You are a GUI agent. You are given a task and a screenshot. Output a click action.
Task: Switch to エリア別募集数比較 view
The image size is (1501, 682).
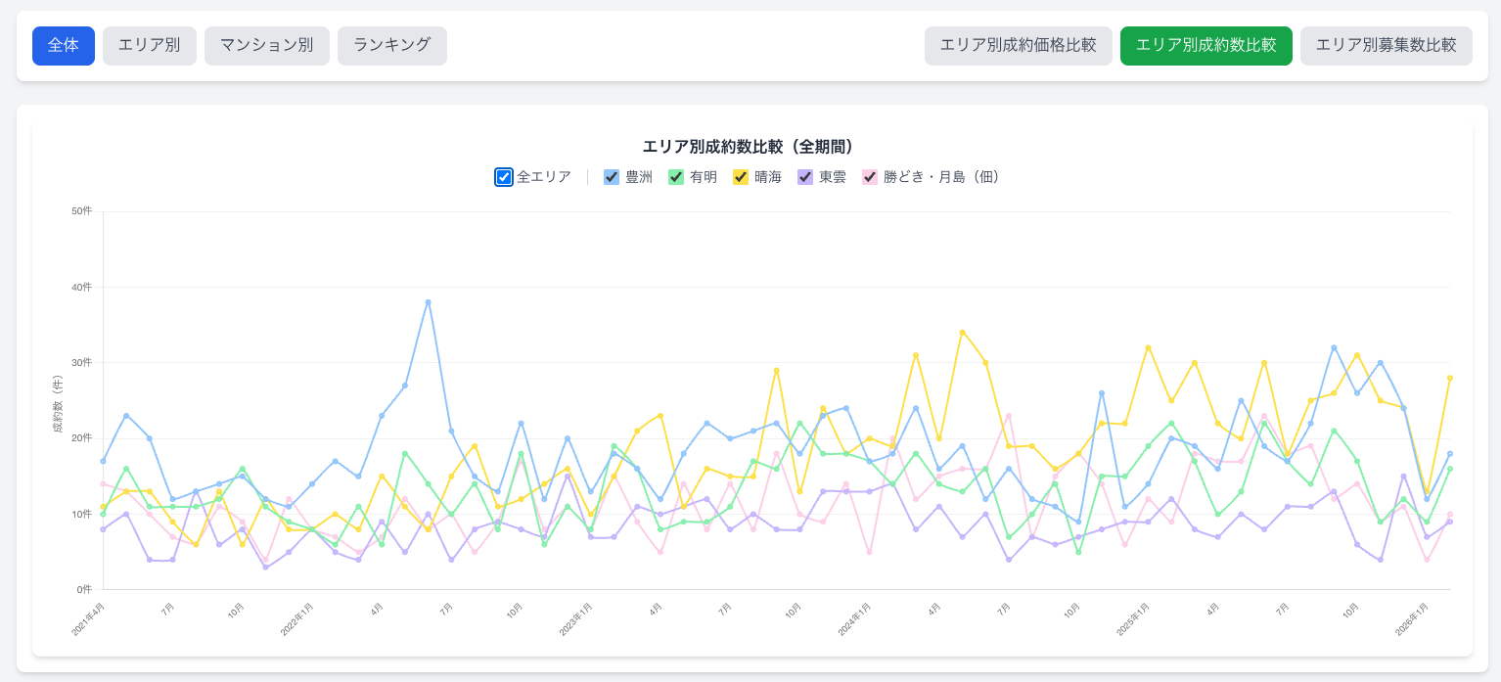click(x=1386, y=46)
